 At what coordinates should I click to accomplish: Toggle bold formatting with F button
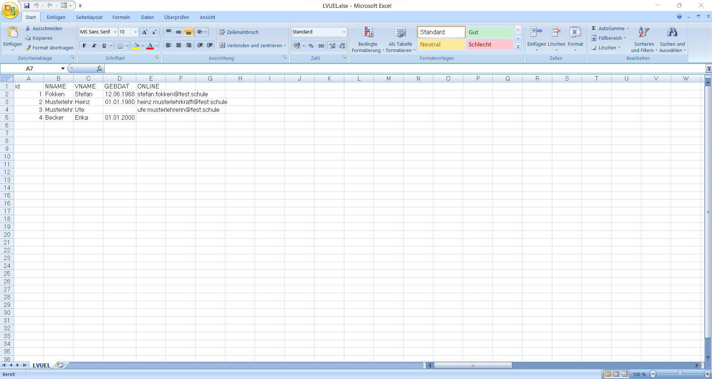click(x=84, y=46)
